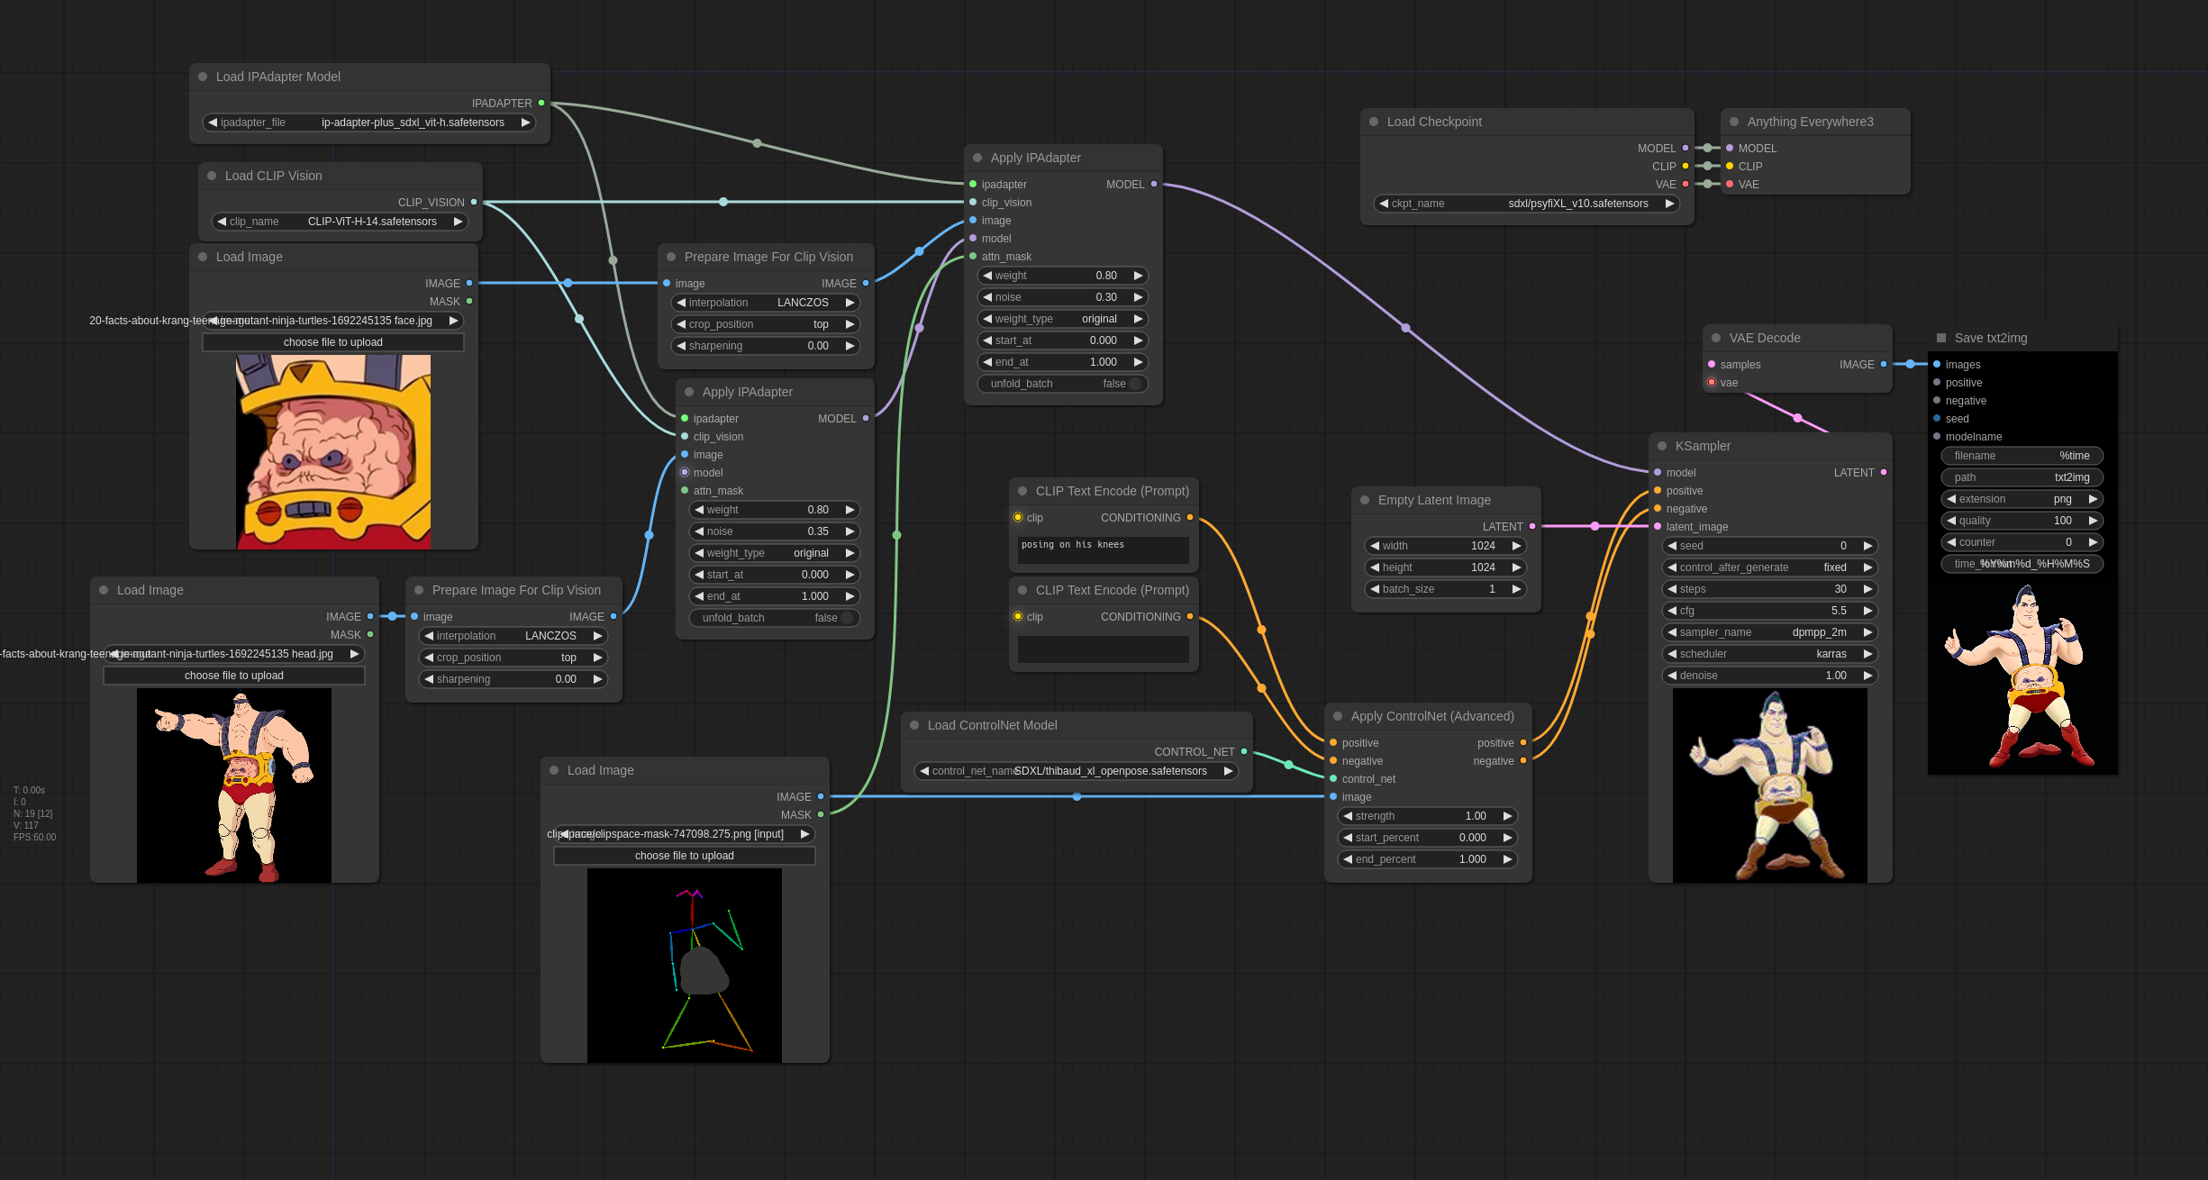Open the control_net_name openpose selector
Image resolution: width=2208 pixels, height=1180 pixels.
point(1077,771)
